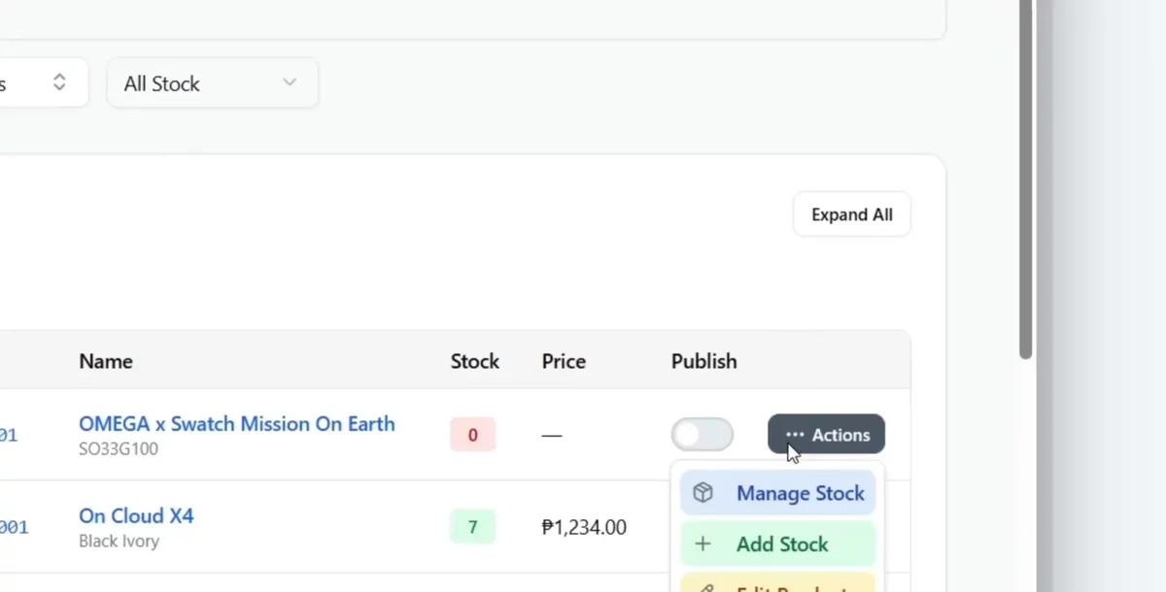Select Manage Stock from the actions menu

tap(777, 493)
